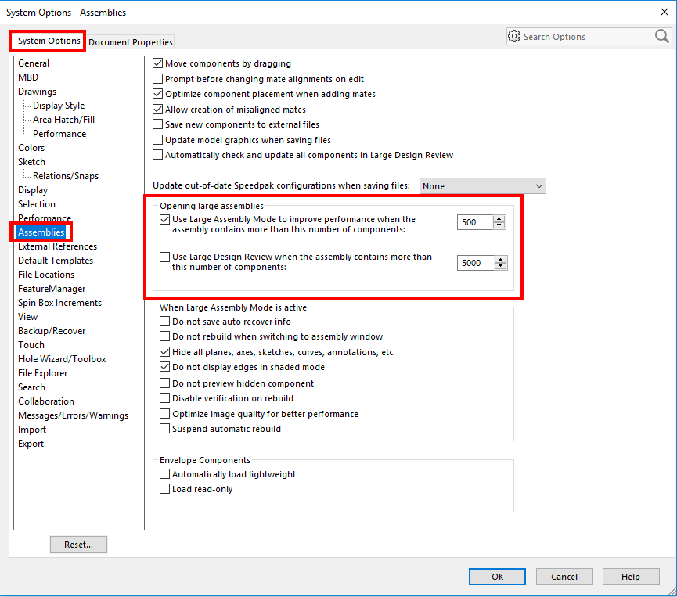677x597 pixels.
Task: Enable Disable verification on rebuild
Action: [164, 398]
